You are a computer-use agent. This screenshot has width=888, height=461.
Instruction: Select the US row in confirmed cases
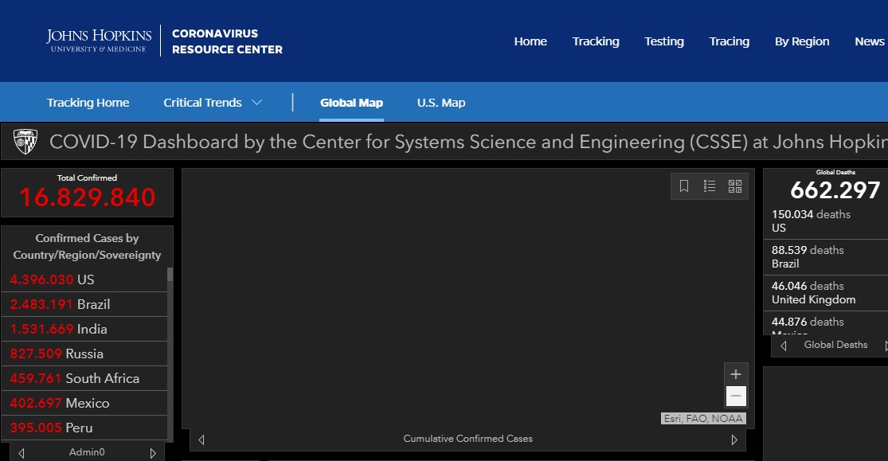(84, 279)
